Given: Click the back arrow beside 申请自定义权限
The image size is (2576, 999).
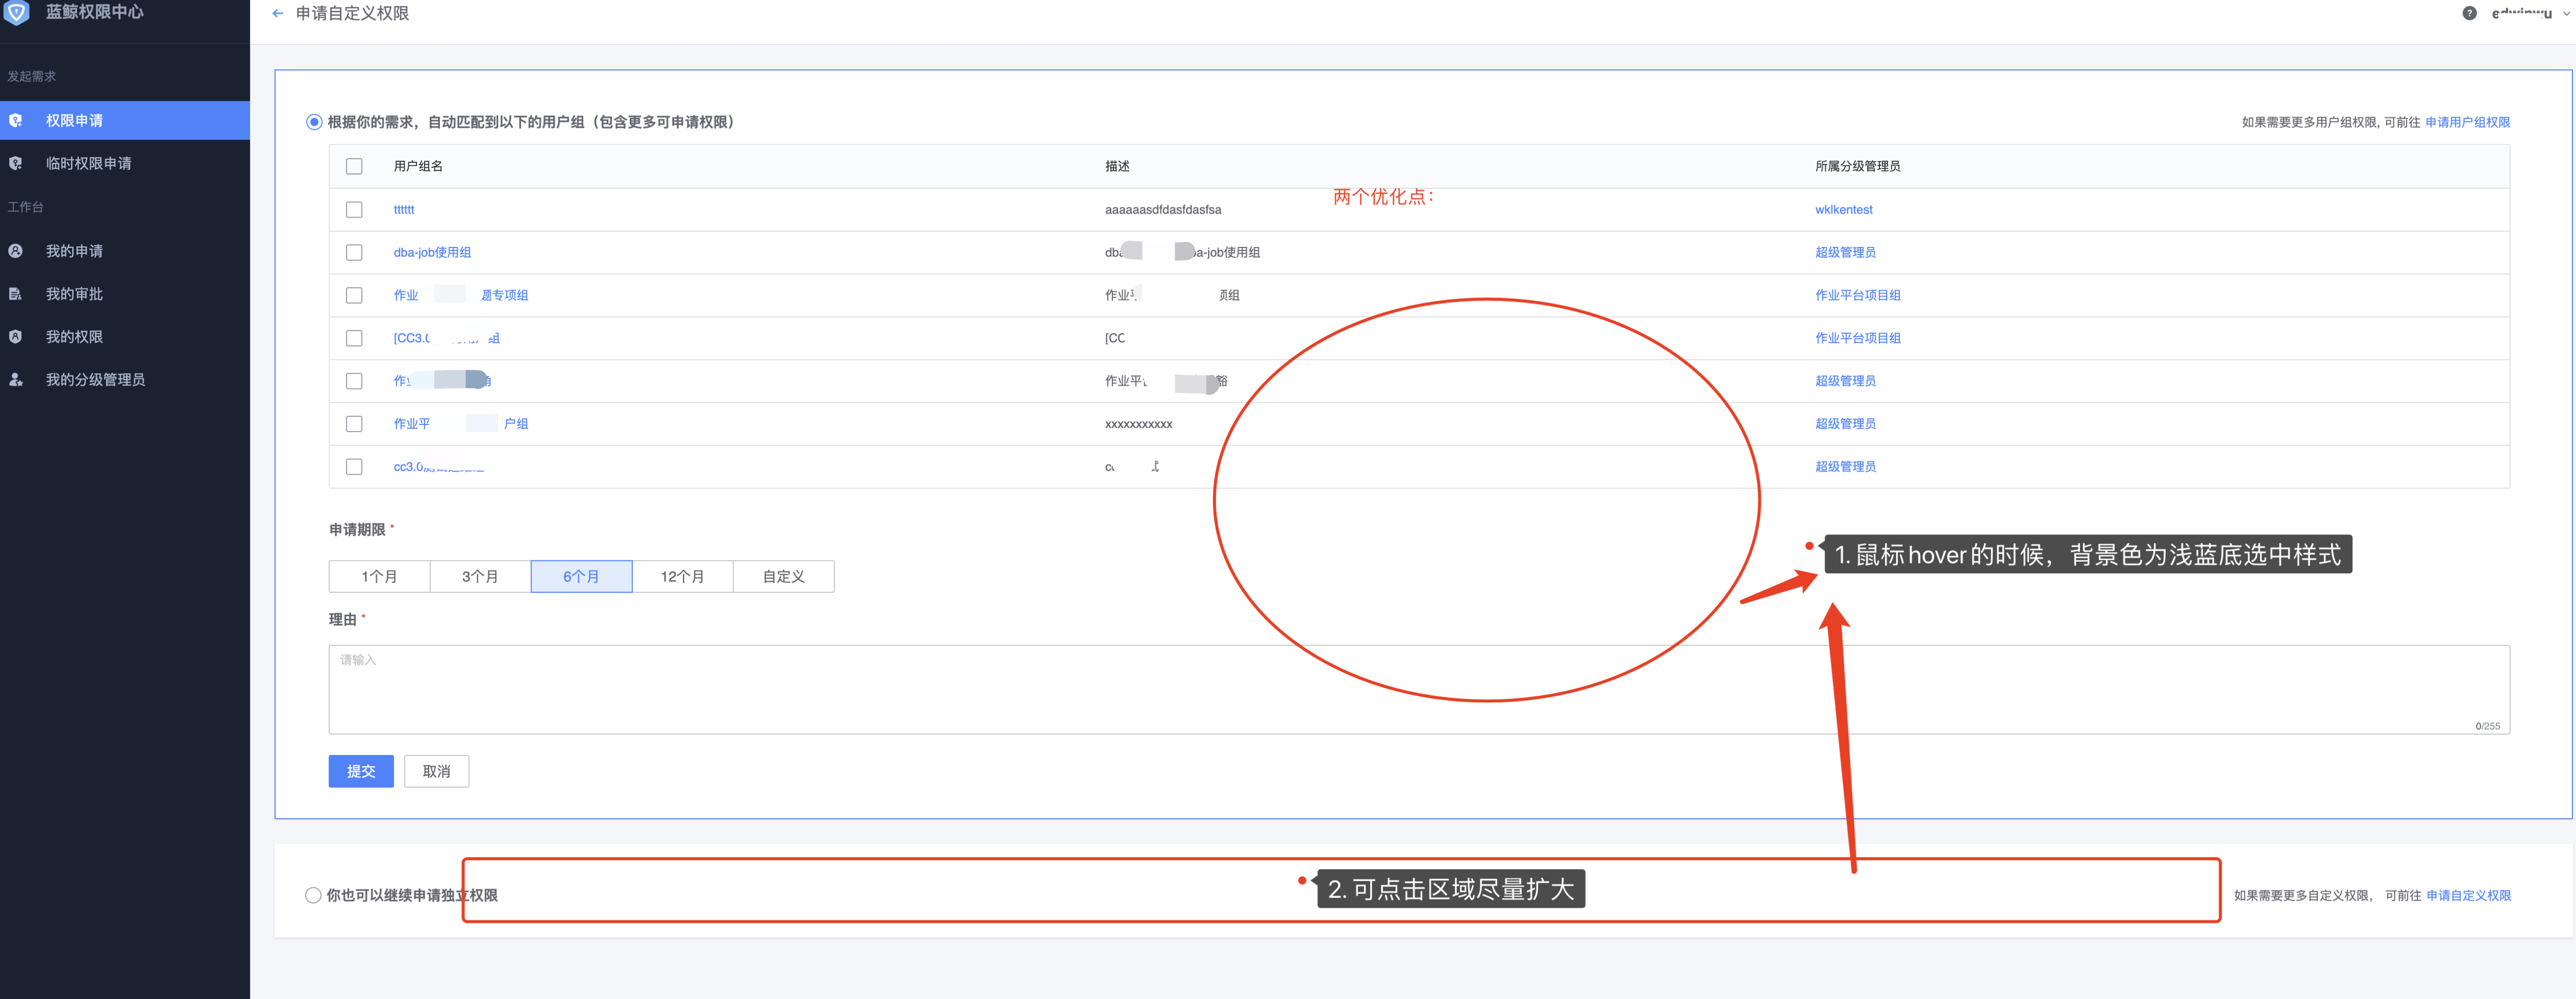Looking at the screenshot, I should click(277, 13).
